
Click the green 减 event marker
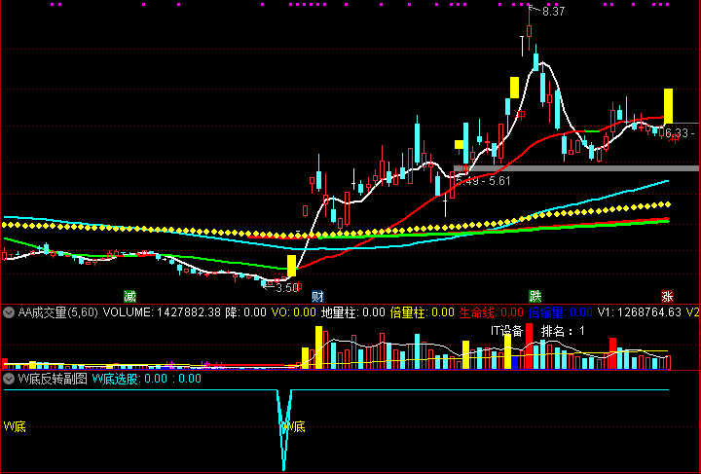[x=130, y=296]
